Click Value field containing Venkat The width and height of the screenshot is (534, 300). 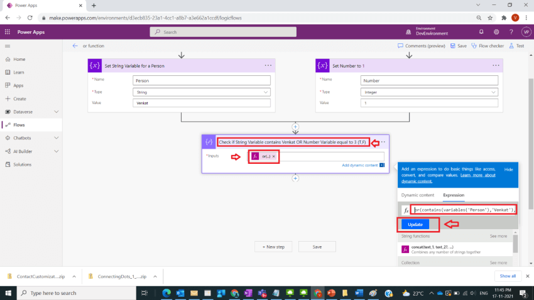[x=202, y=103]
